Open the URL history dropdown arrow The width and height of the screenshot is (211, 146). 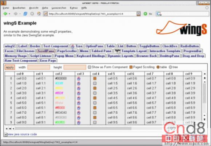click(139, 14)
